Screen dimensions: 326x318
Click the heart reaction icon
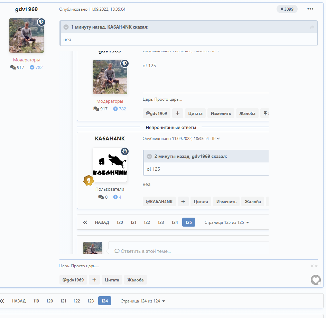pos(316,280)
